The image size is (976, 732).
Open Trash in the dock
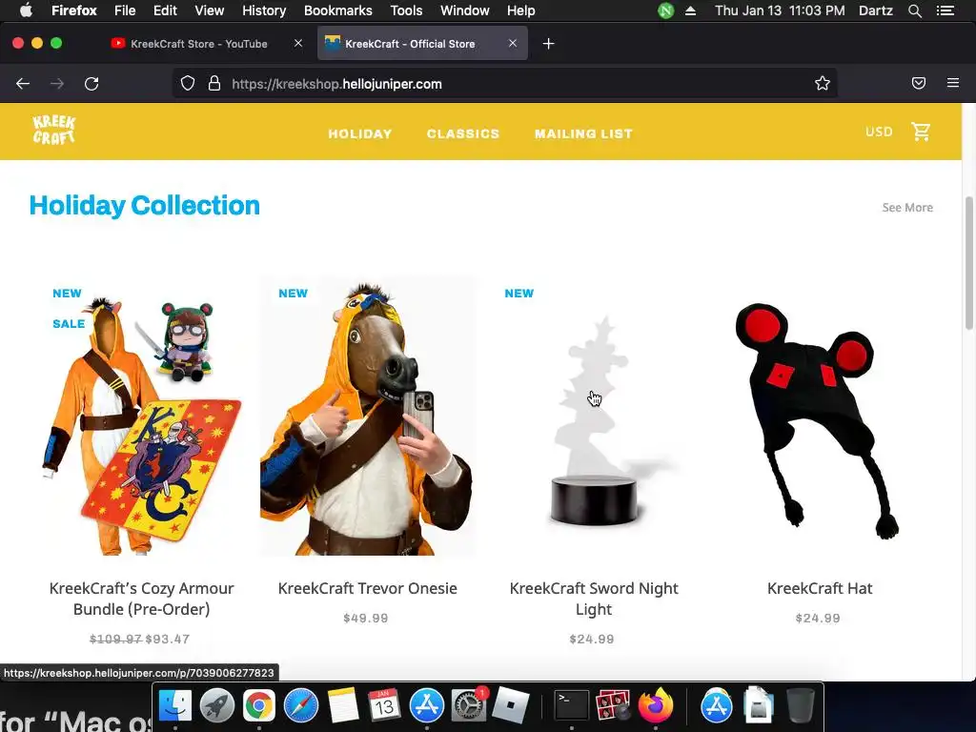801,706
